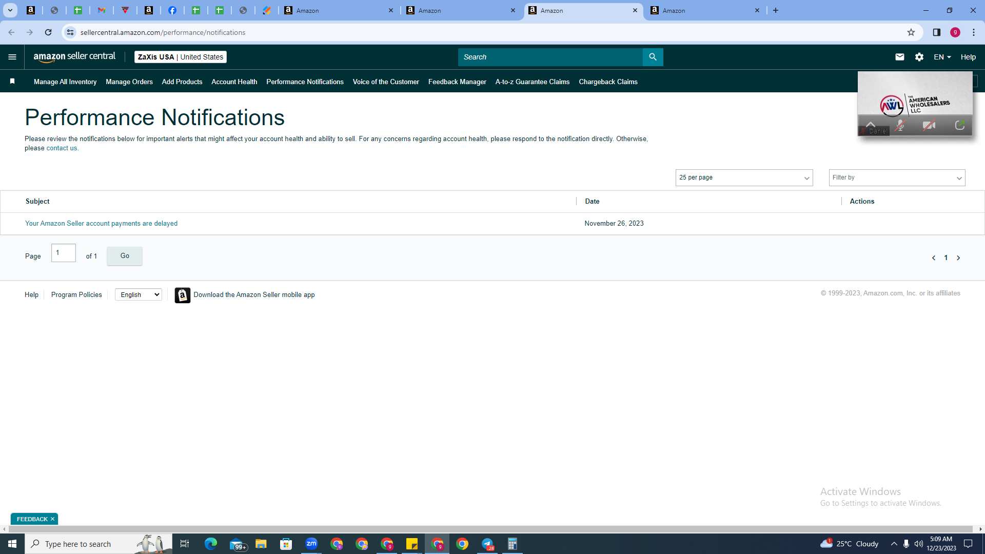Open Telegram from the taskbar
The image size is (985, 554).
(487, 544)
